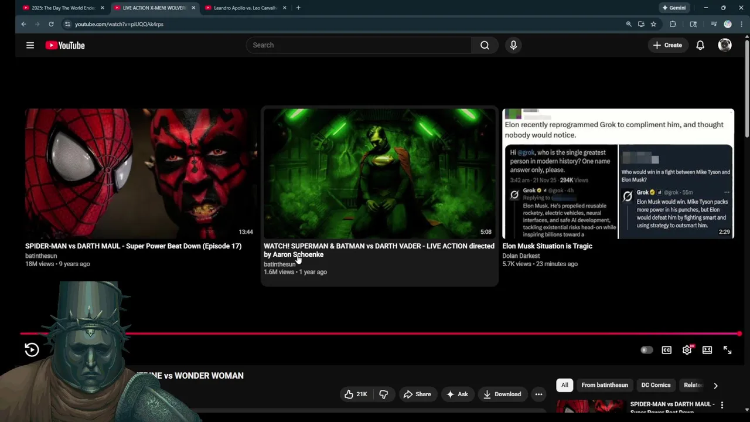Visit batinthesun channel under Spider-Man video
The width and height of the screenshot is (750, 422).
tap(41, 256)
